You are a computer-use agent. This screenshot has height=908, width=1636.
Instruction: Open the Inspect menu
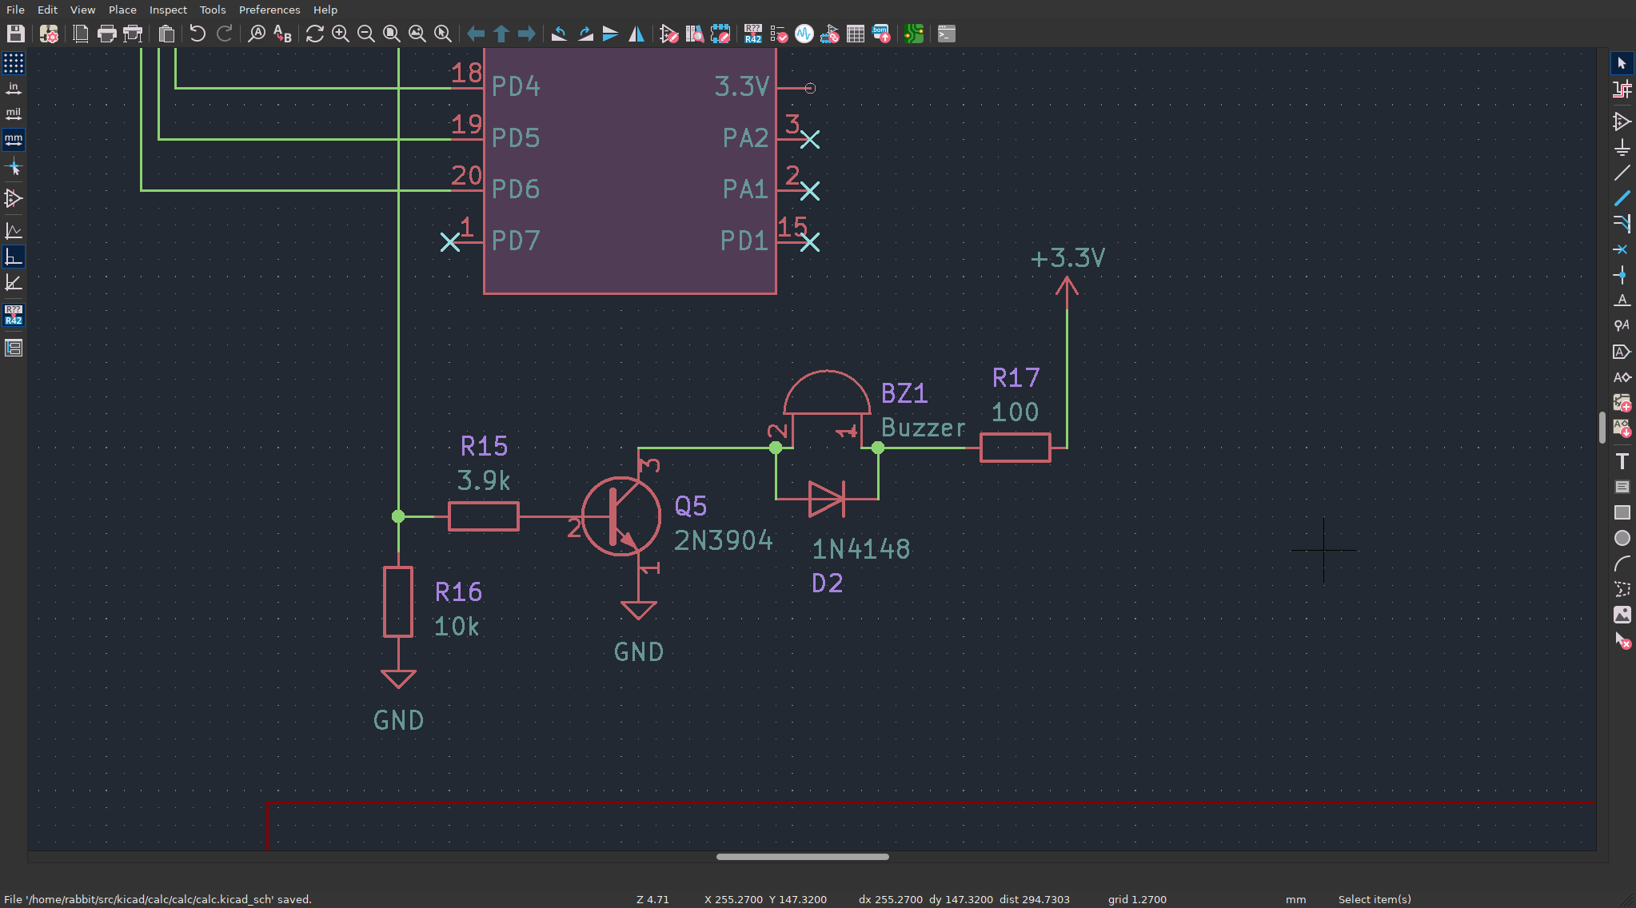[x=168, y=10]
